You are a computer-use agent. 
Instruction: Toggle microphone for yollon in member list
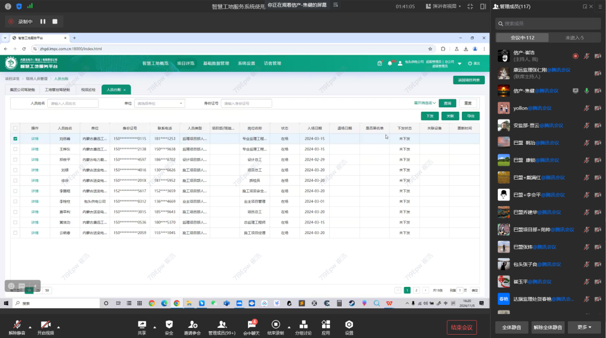(587, 108)
